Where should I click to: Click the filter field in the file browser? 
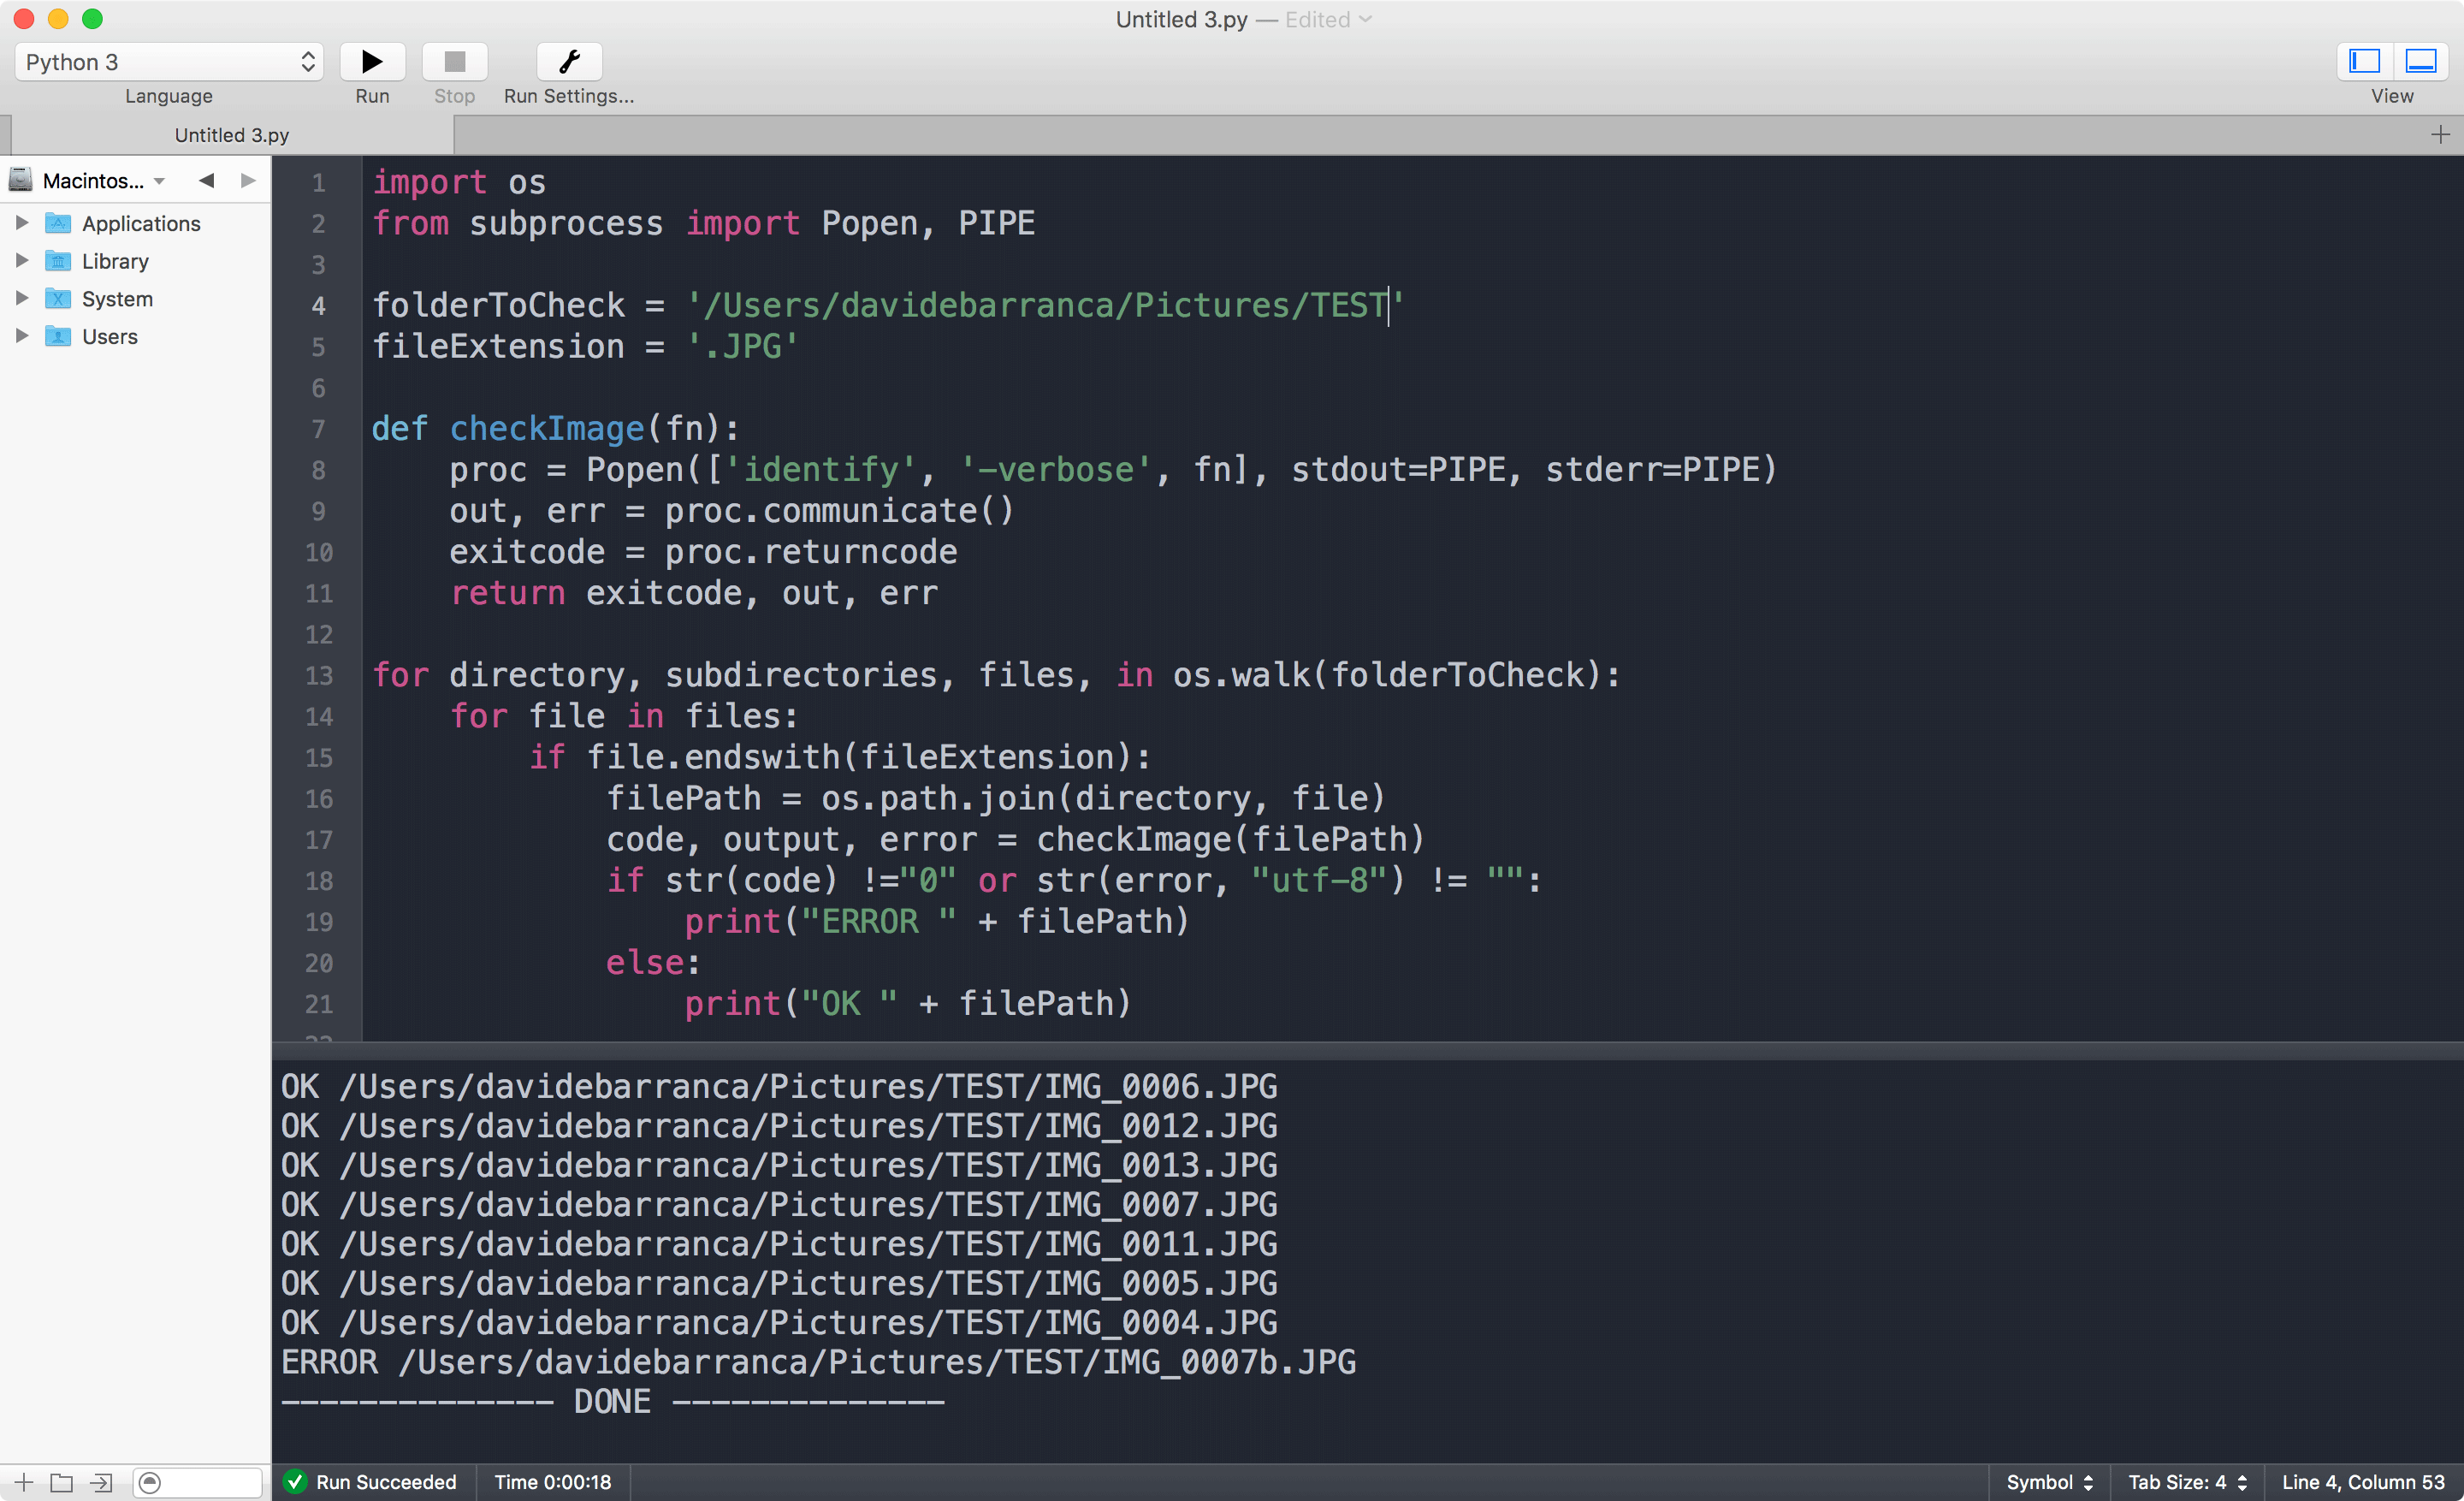click(196, 1483)
